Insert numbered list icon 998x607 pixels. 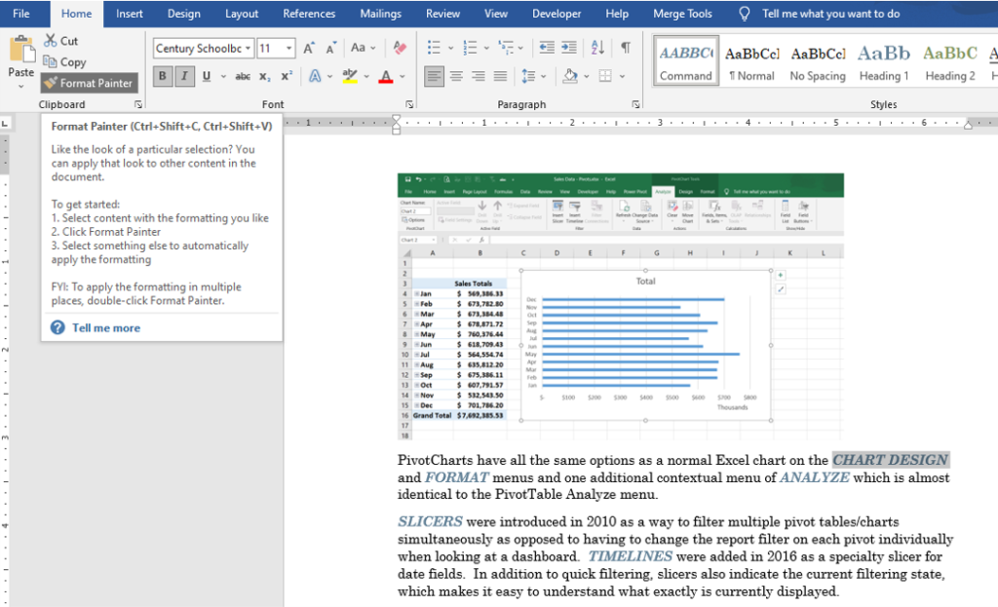point(471,48)
